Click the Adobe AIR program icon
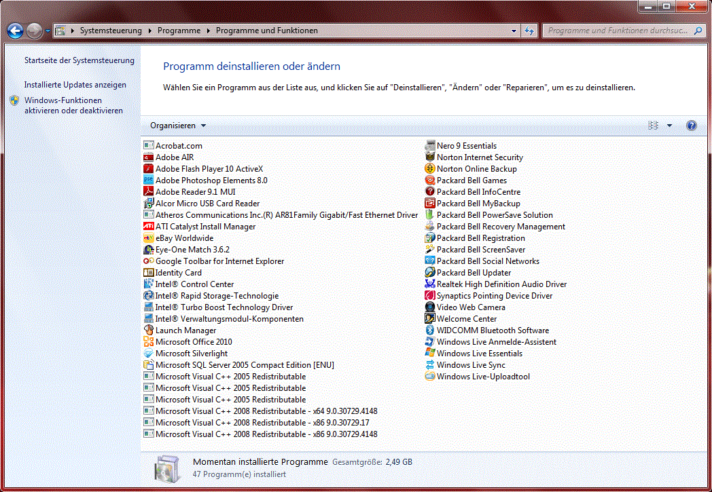The image size is (712, 492). [149, 157]
